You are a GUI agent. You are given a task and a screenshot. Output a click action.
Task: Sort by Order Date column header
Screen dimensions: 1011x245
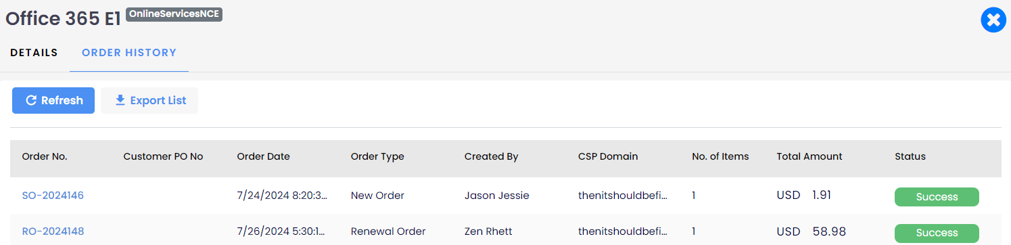pyautogui.click(x=263, y=156)
